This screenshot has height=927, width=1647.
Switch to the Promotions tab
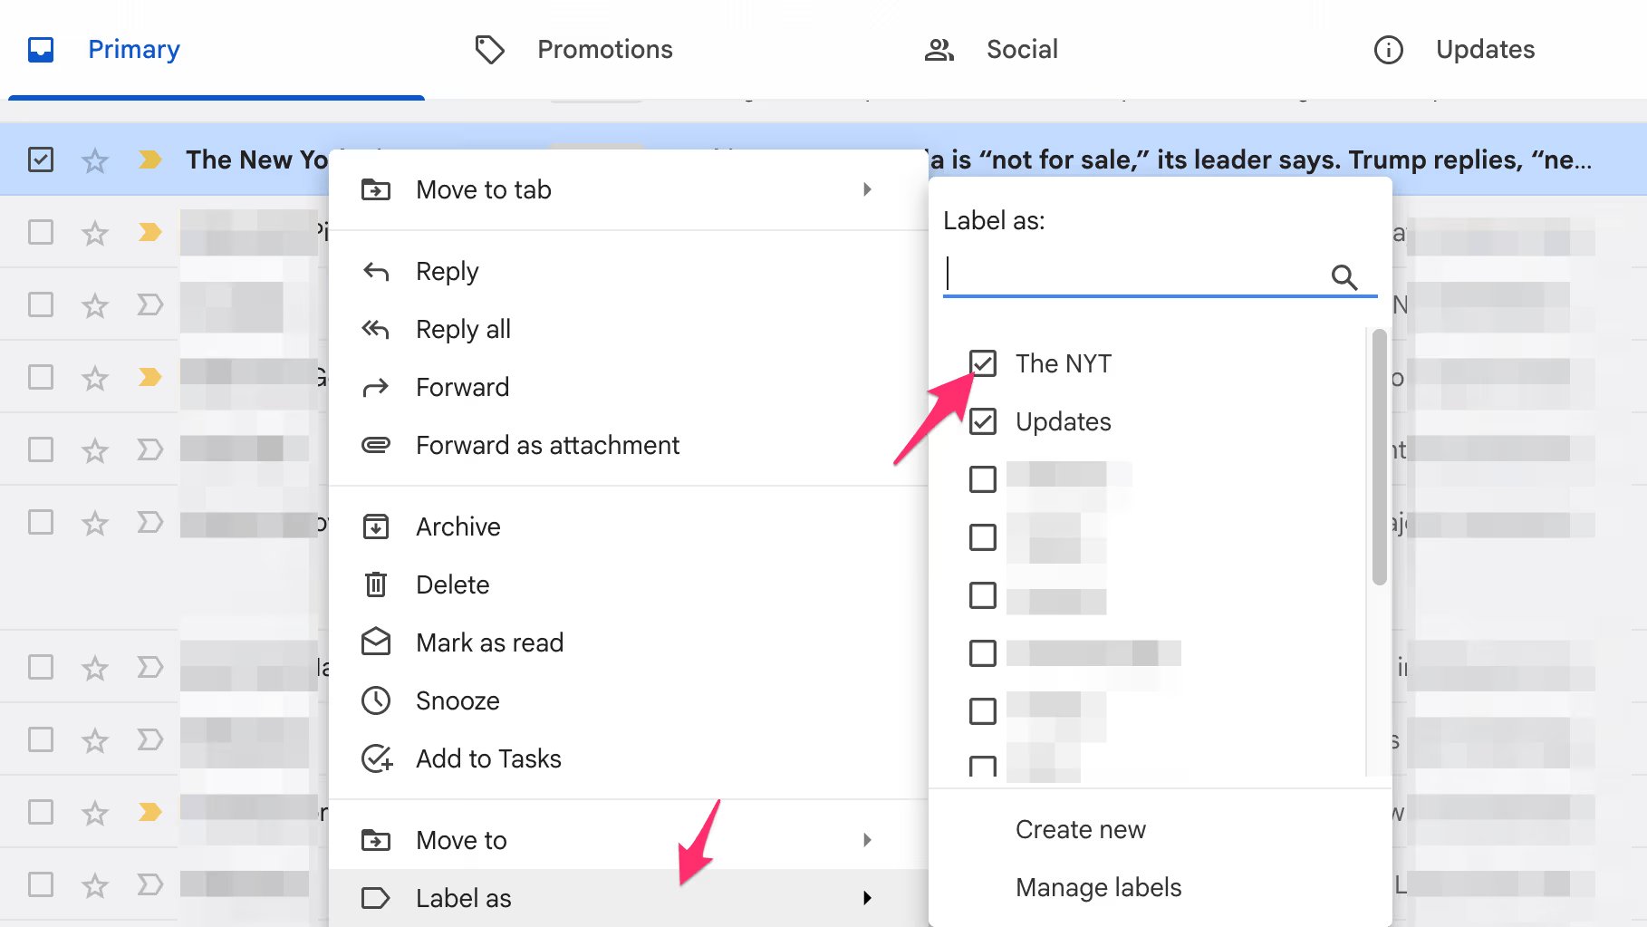(x=604, y=49)
